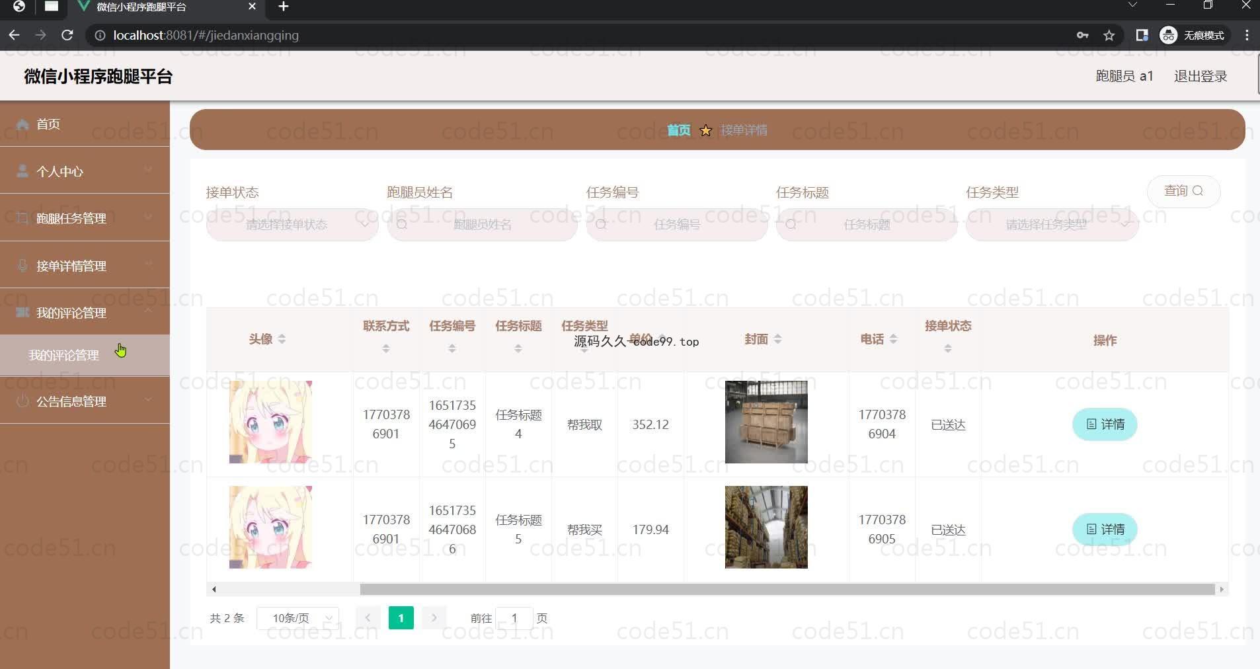1260x669 pixels.
Task: Click the table horizontal scrollbar thumb
Action: click(787, 589)
